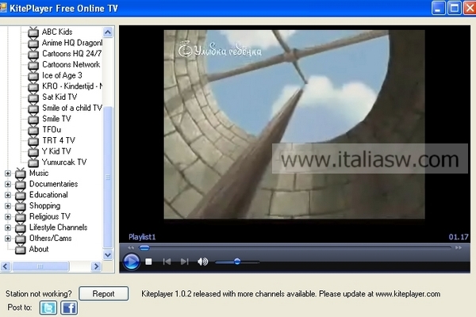Post to Facebook icon
476x317 pixels.
69,308
